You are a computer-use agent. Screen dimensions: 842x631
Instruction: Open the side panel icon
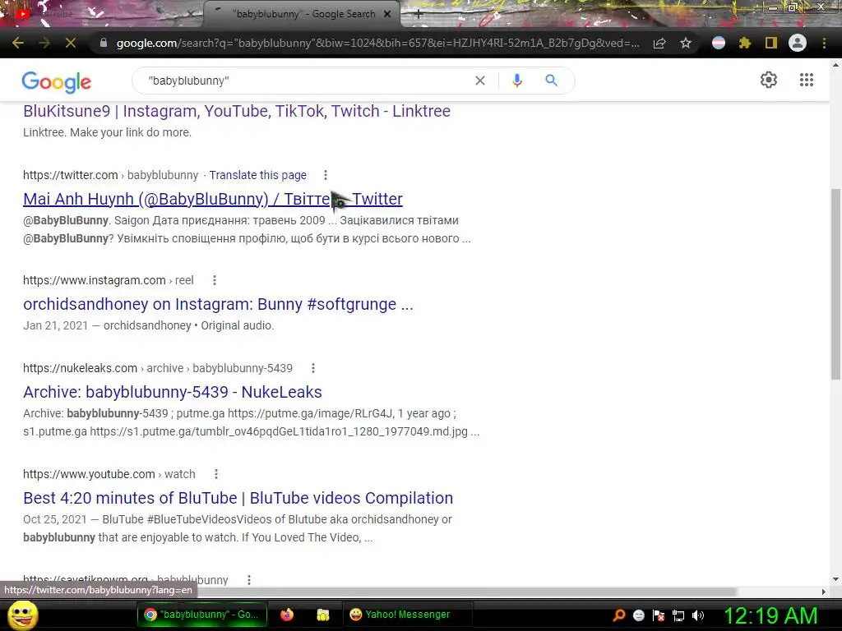771,43
